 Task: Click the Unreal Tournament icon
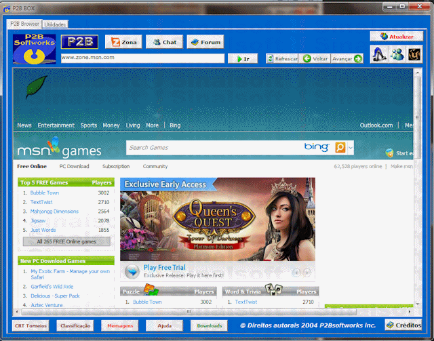click(x=414, y=54)
